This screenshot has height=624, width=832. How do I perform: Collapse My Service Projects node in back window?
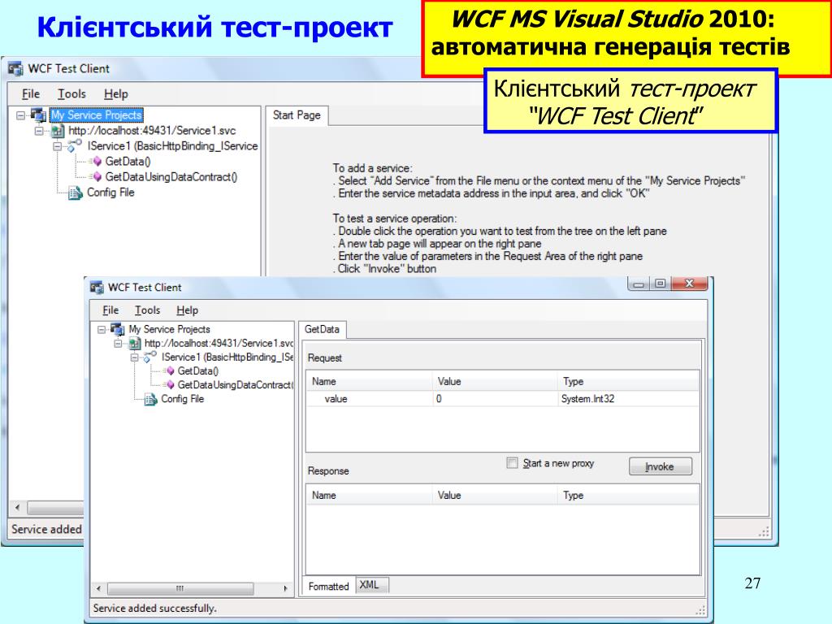[20, 115]
